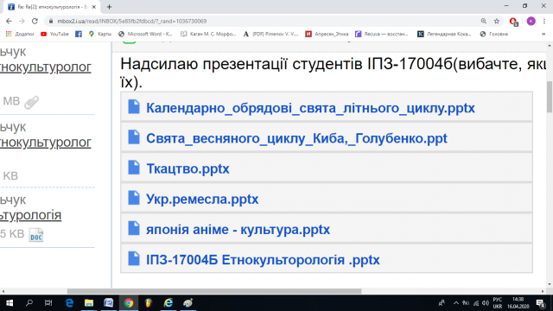Click the red browser extension icon
Screen dimensions: 553x311
coord(513,22)
